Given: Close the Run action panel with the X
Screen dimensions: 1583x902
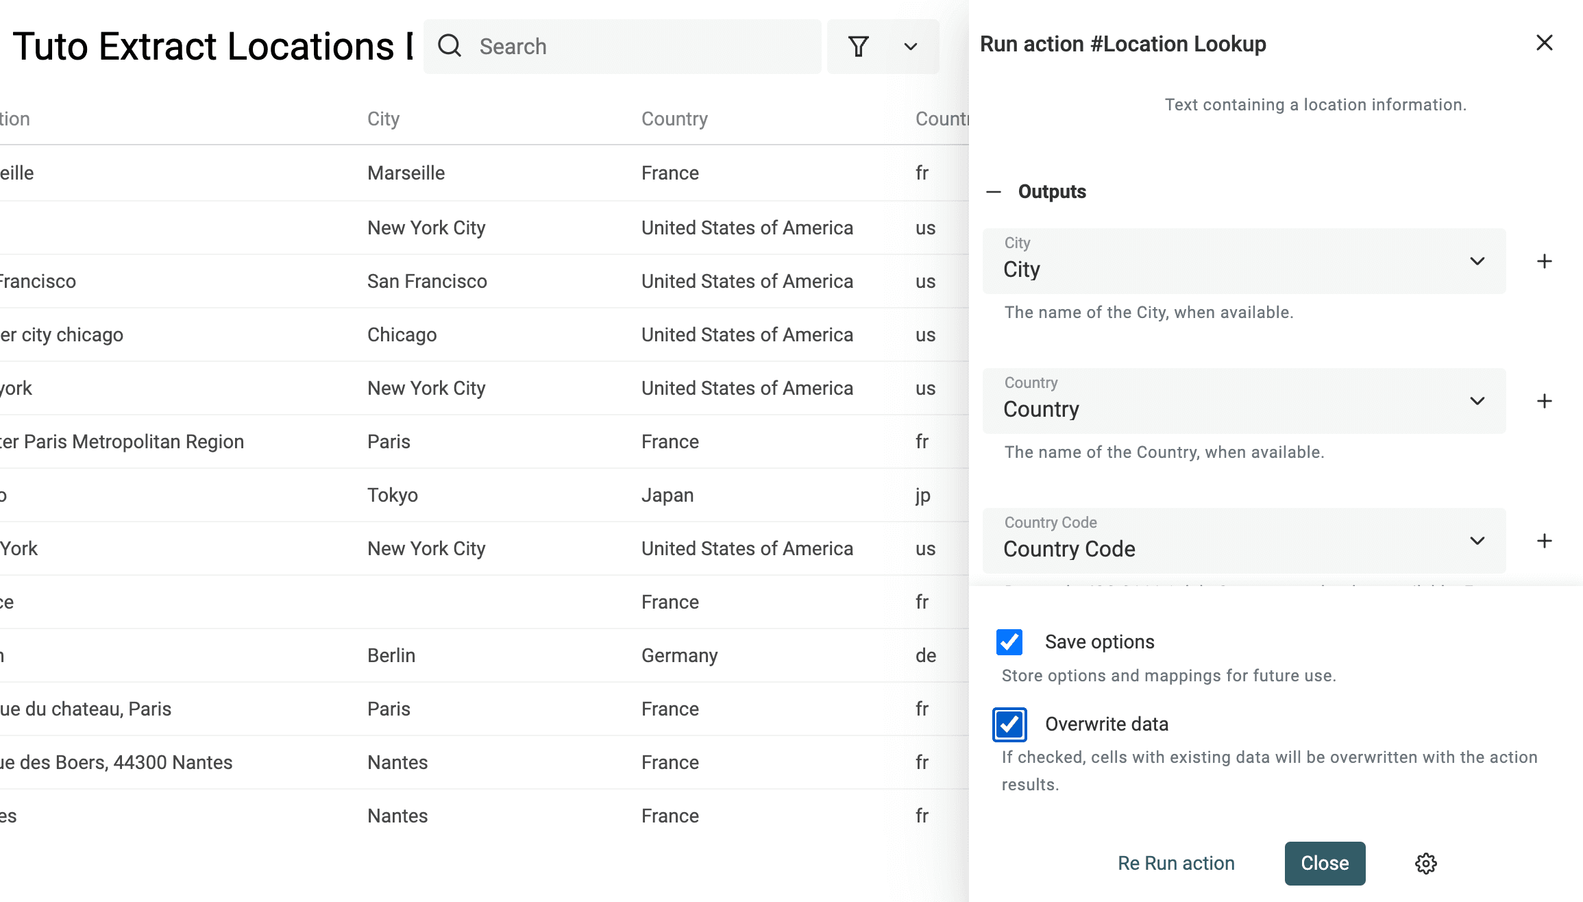Looking at the screenshot, I should tap(1544, 42).
